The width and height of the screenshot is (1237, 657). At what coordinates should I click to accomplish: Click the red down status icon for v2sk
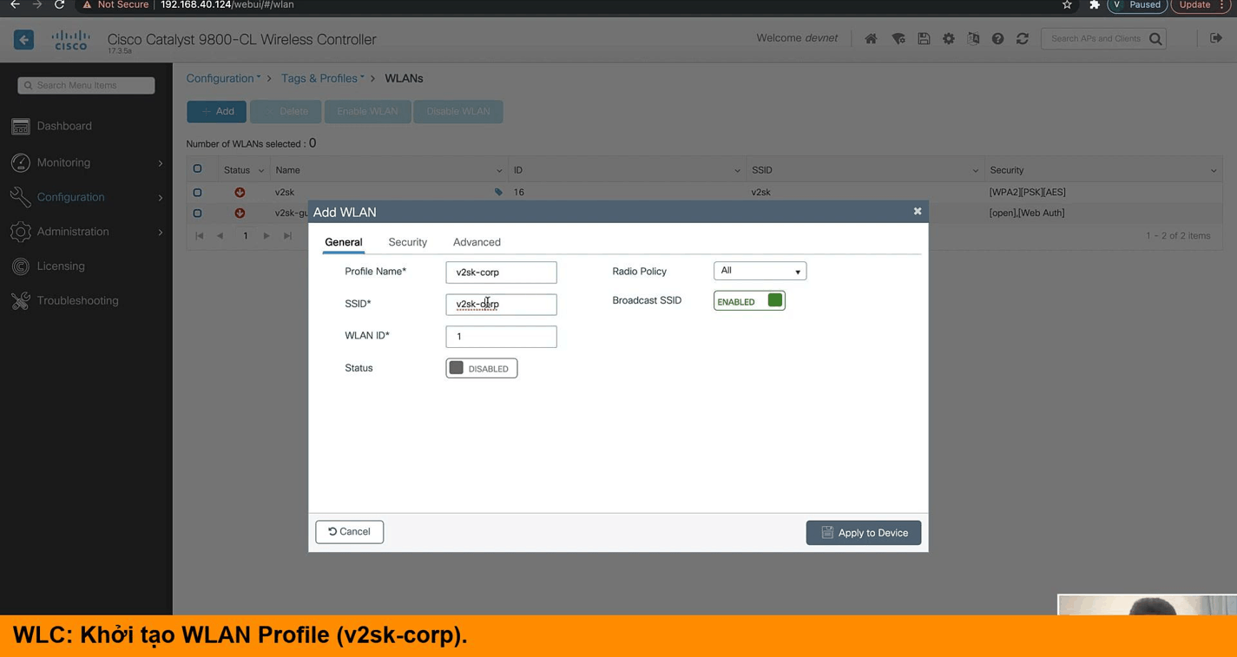(240, 192)
